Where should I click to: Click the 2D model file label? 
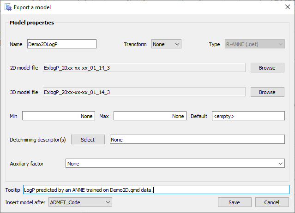click(x=24, y=68)
